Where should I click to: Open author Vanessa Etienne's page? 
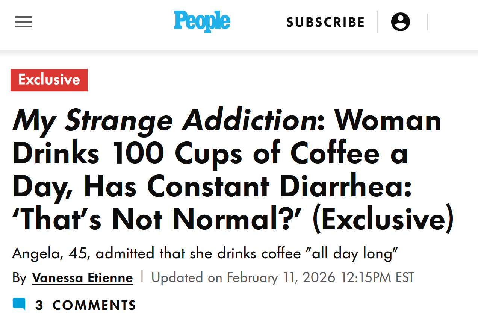[83, 278]
